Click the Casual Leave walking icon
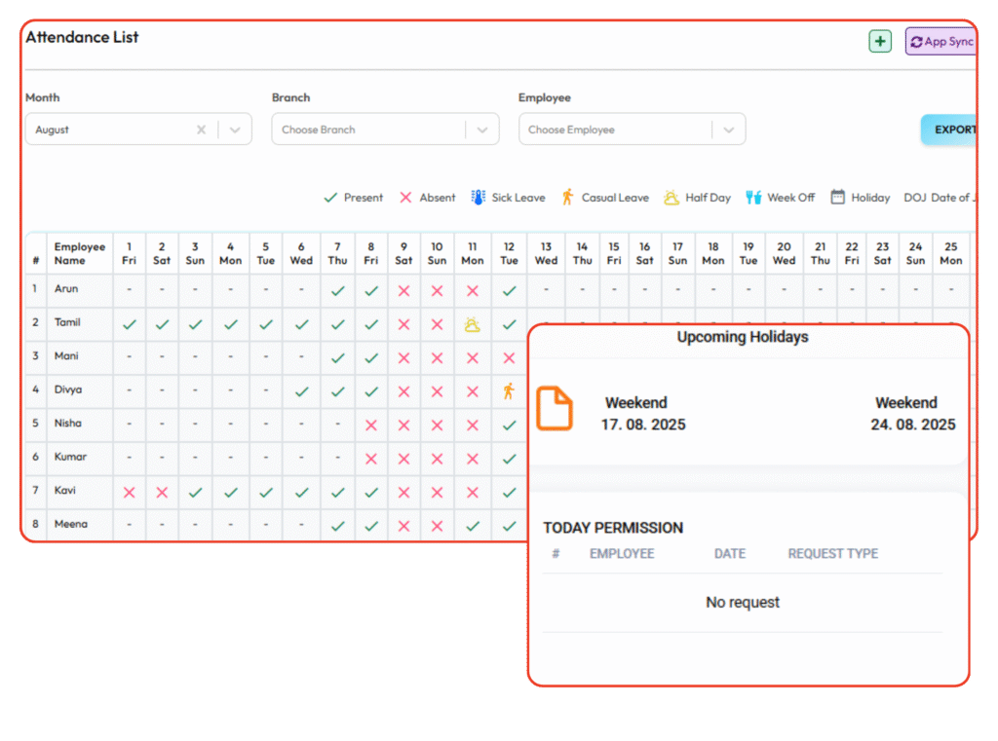Viewport: 998px width, 741px height. (567, 198)
